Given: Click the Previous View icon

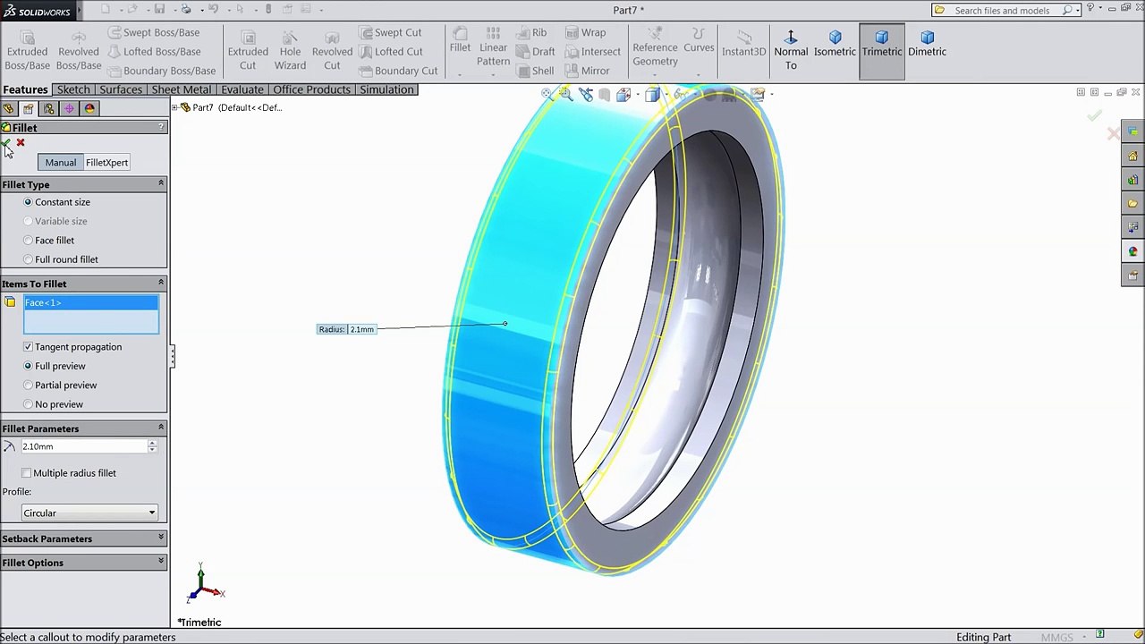Looking at the screenshot, I should (x=586, y=94).
